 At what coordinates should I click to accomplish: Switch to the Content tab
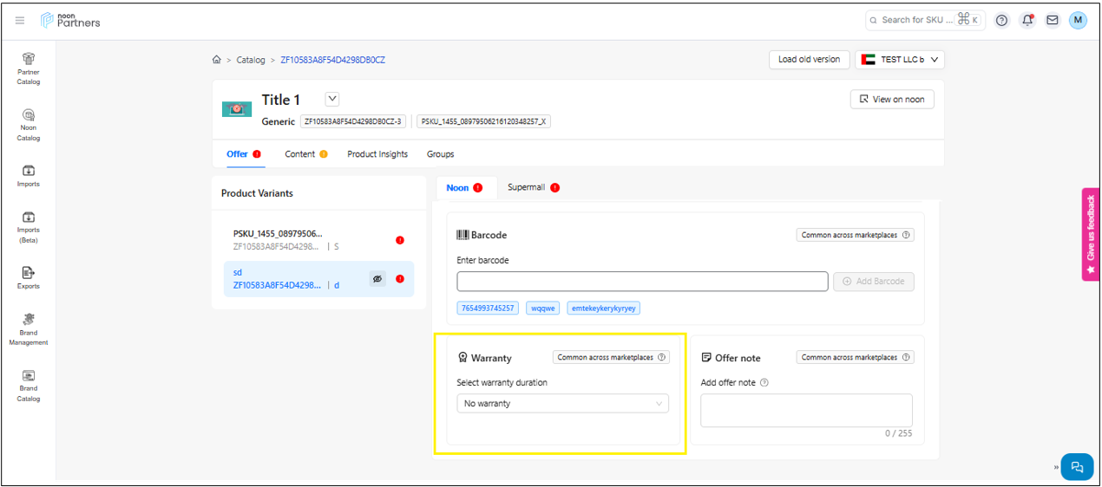(300, 154)
